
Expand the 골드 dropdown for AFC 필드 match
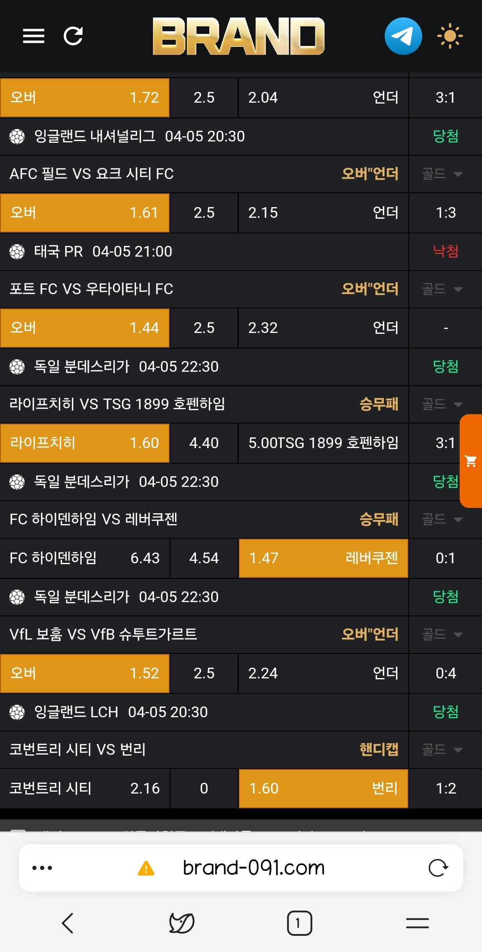pos(442,174)
